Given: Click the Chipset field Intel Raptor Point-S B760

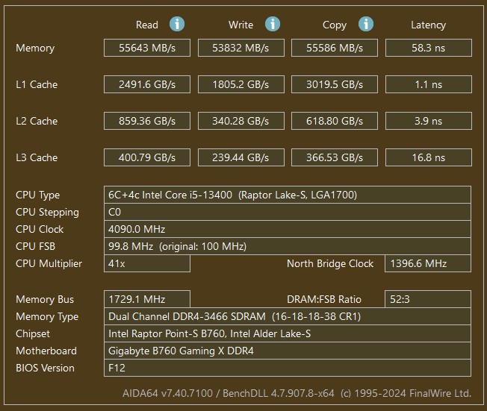Looking at the screenshot, I should pyautogui.click(x=288, y=333).
